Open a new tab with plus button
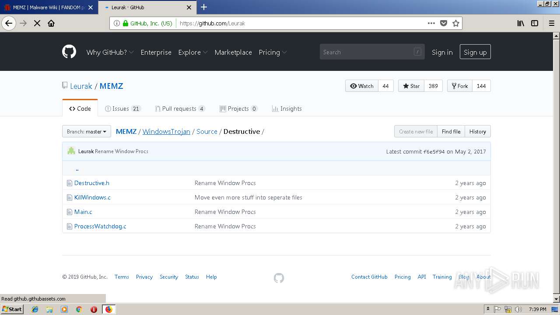Screen dimensions: 560x315 click(x=204, y=7)
